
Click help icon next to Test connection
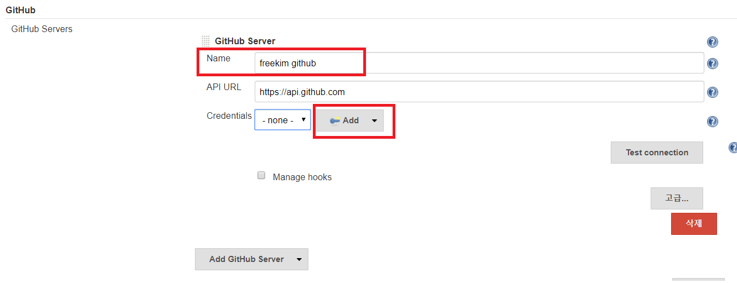click(x=733, y=148)
